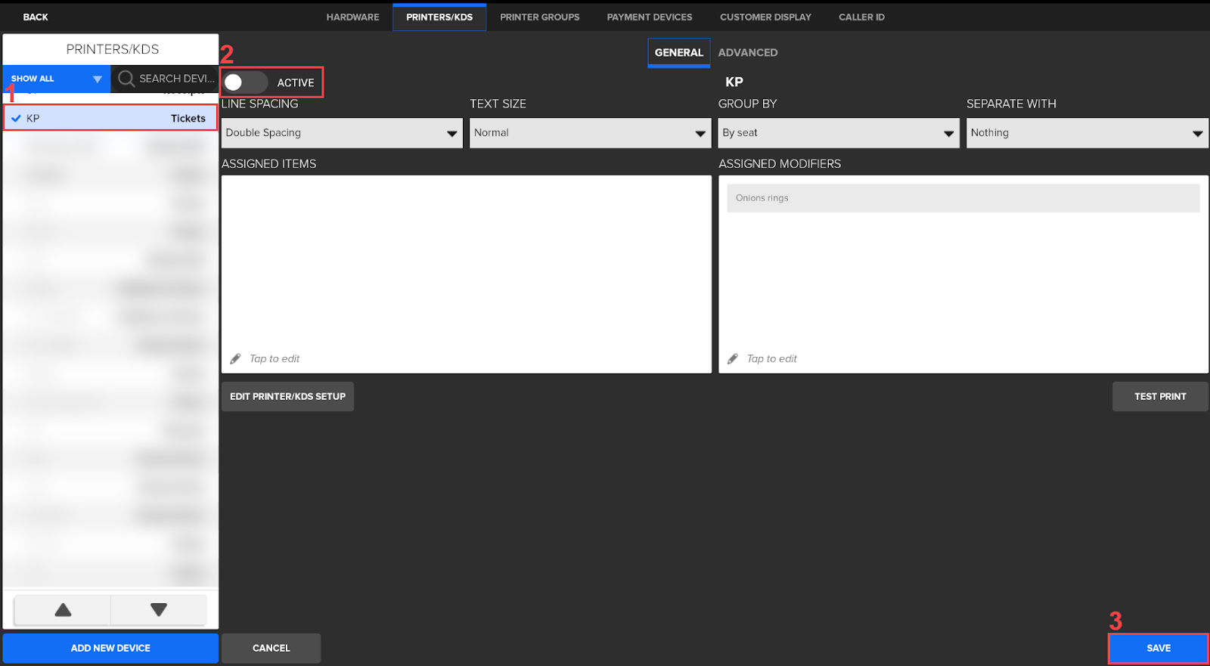The image size is (1210, 666).
Task: Switch to the Advanced tab
Action: click(x=747, y=53)
